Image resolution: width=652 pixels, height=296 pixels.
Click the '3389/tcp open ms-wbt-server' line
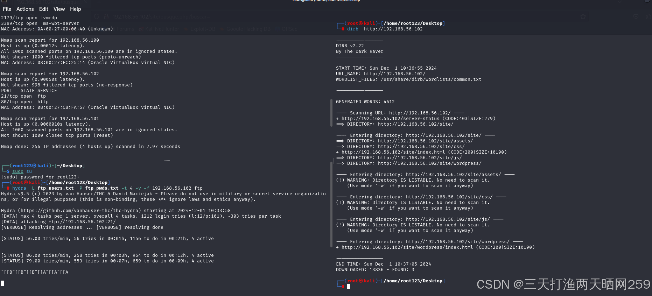(40, 23)
